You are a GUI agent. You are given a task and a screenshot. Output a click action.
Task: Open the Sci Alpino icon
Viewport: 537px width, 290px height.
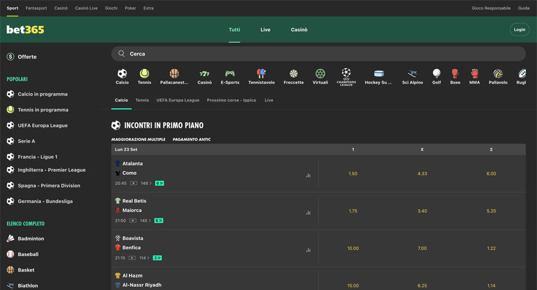[412, 73]
